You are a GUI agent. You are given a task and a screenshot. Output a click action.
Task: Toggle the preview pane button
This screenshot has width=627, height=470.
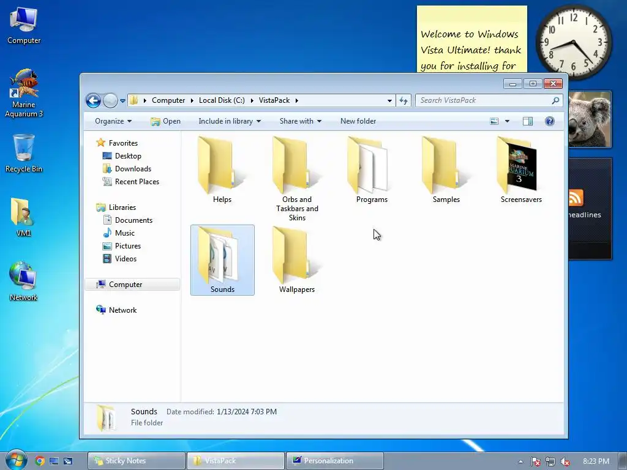pos(528,121)
